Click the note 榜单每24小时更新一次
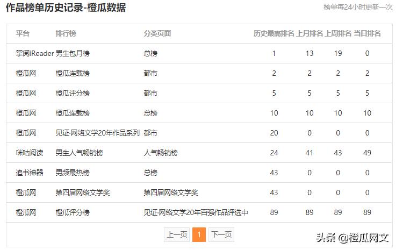396x250 pixels. click(358, 7)
